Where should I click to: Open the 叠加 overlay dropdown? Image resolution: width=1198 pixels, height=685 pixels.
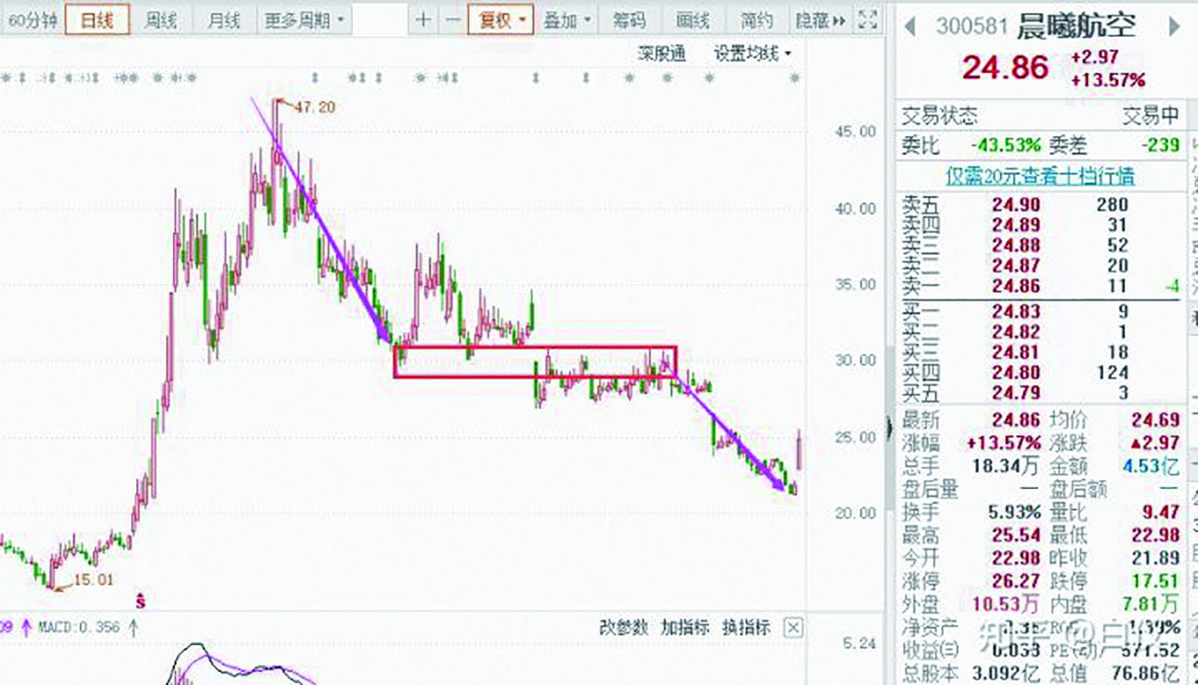tap(566, 20)
